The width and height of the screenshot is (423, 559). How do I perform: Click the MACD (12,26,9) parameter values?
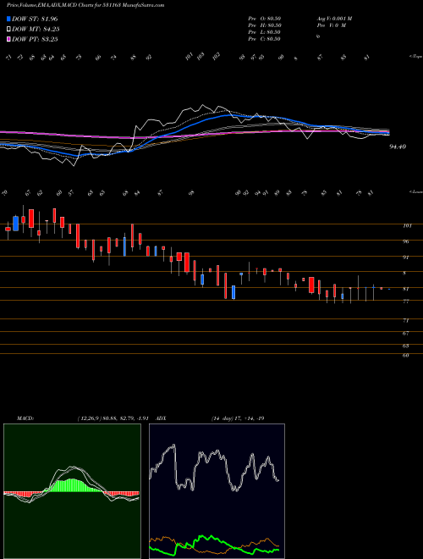point(115,418)
